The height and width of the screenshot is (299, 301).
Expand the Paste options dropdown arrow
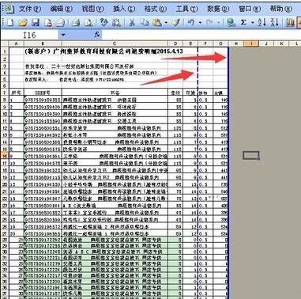point(166,23)
